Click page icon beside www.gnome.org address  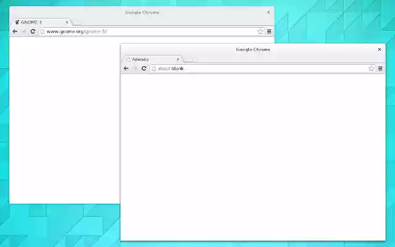43,31
